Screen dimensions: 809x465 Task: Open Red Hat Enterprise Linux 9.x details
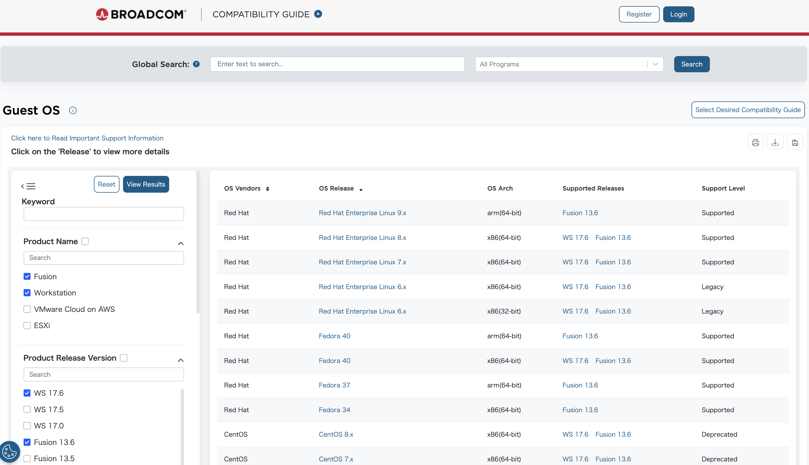point(362,213)
